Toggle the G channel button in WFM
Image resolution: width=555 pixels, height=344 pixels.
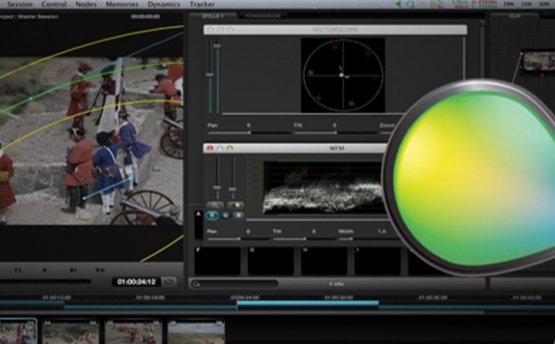[226, 215]
